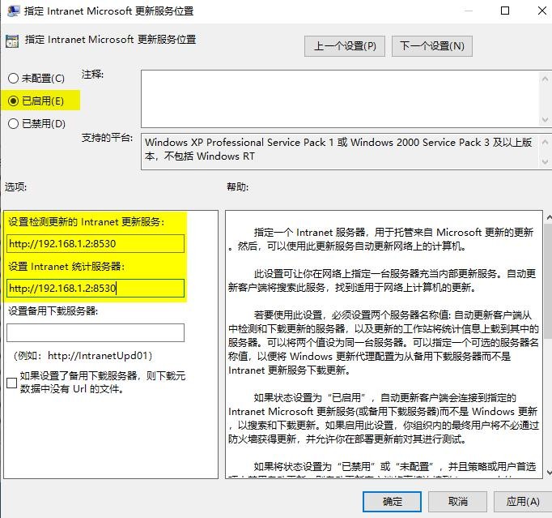Click the policy setting icon beside the header title
The height and width of the screenshot is (518, 552).
coord(12,41)
